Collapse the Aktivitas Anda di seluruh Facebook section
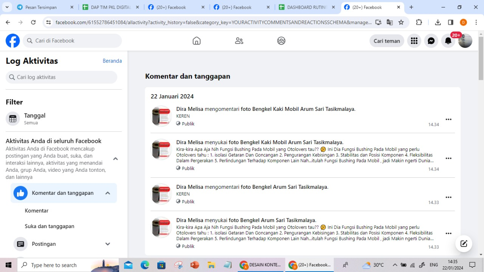Image resolution: width=484 pixels, height=272 pixels. [116, 159]
